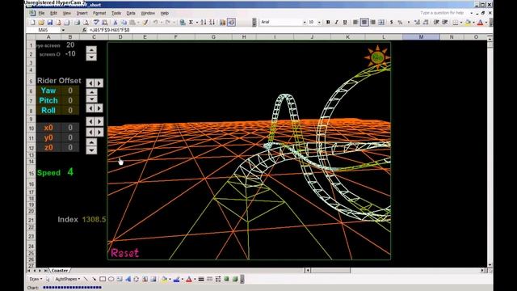
Task: Toggle Bold formatting
Action: click(x=328, y=22)
